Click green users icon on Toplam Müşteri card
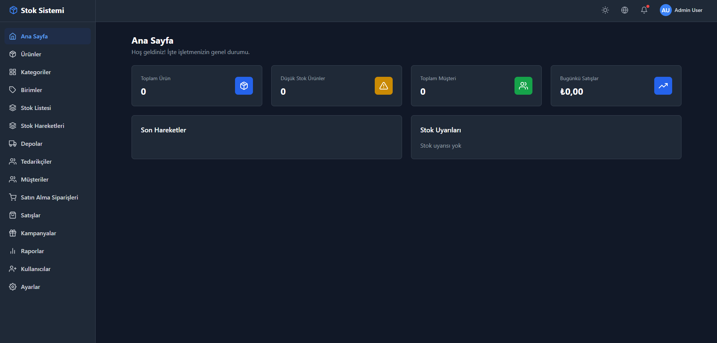Screen dimensions: 717x343 point(523,86)
